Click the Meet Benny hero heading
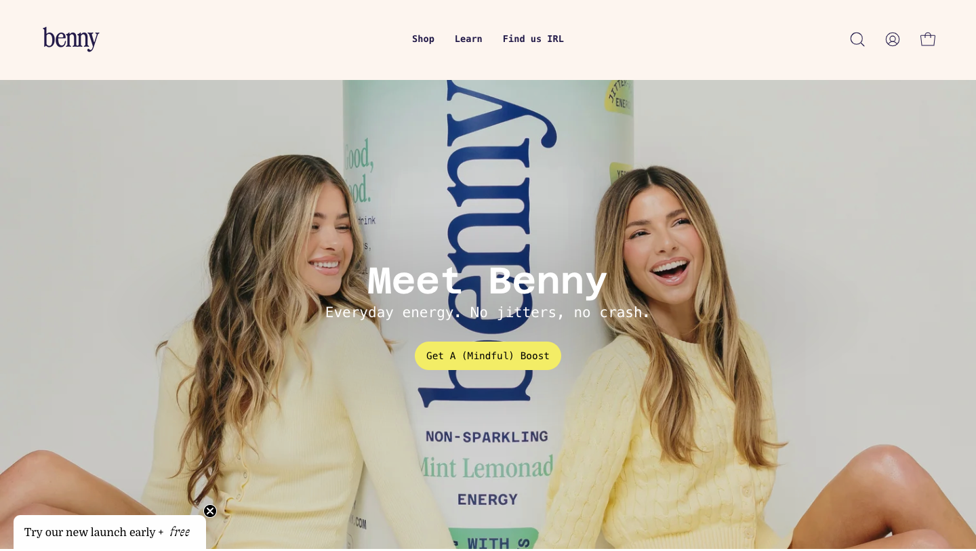 click(x=487, y=281)
